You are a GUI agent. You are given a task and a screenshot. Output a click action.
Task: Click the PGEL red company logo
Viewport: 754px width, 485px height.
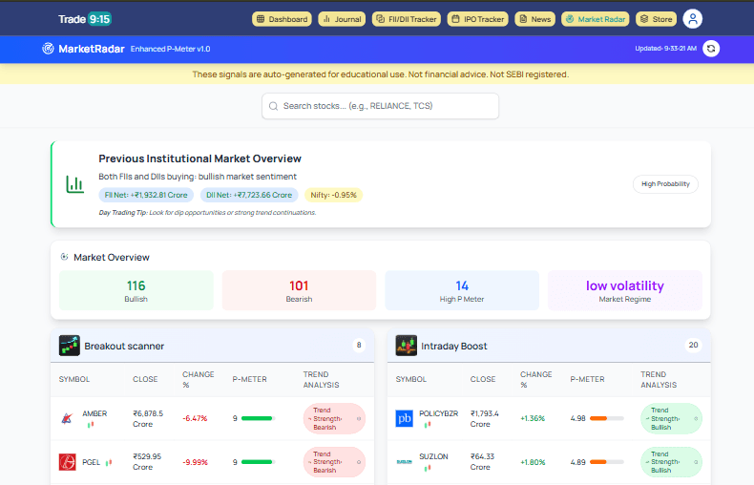(x=68, y=462)
